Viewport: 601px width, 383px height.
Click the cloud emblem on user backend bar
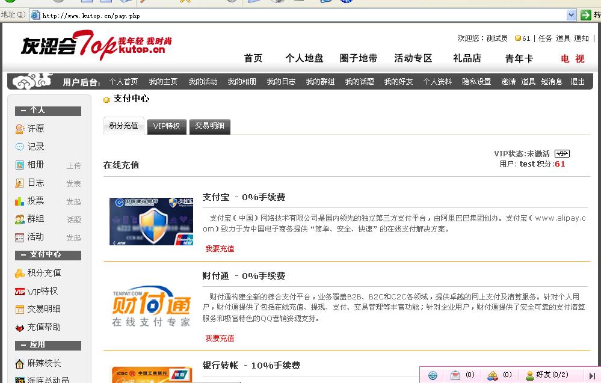pyautogui.click(x=32, y=81)
